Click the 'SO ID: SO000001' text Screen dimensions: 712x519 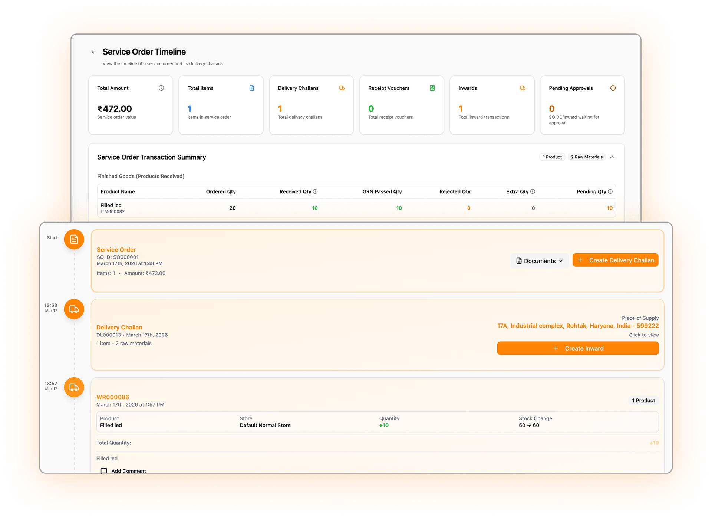pos(118,257)
